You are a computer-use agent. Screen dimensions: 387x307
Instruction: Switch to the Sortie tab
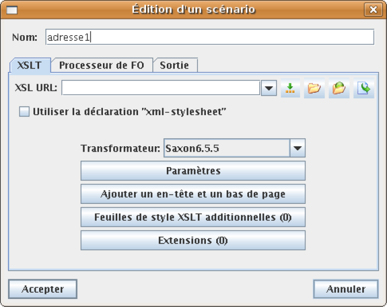[x=174, y=65]
